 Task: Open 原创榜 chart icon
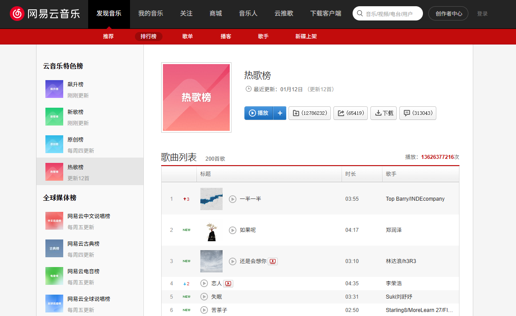(x=54, y=144)
